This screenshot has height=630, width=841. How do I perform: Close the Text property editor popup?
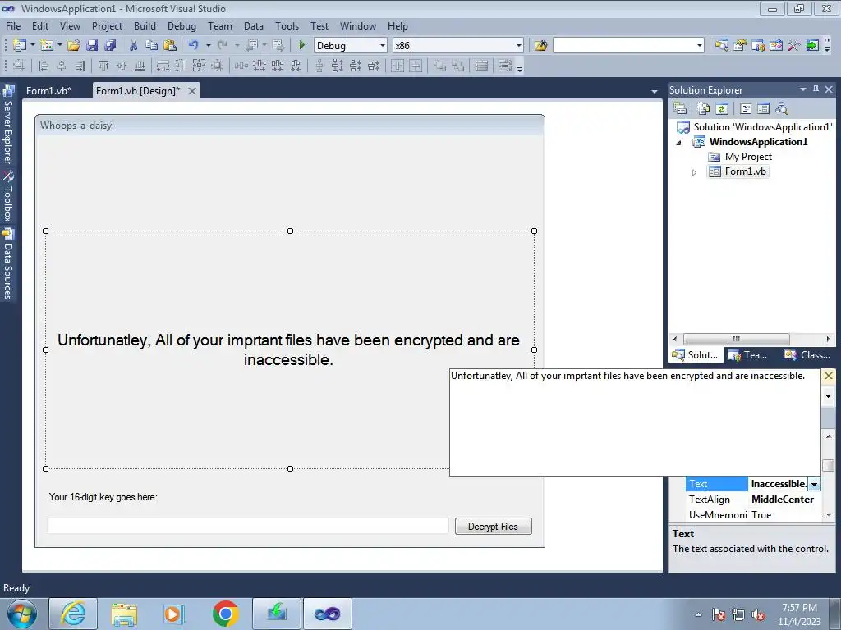coord(828,376)
